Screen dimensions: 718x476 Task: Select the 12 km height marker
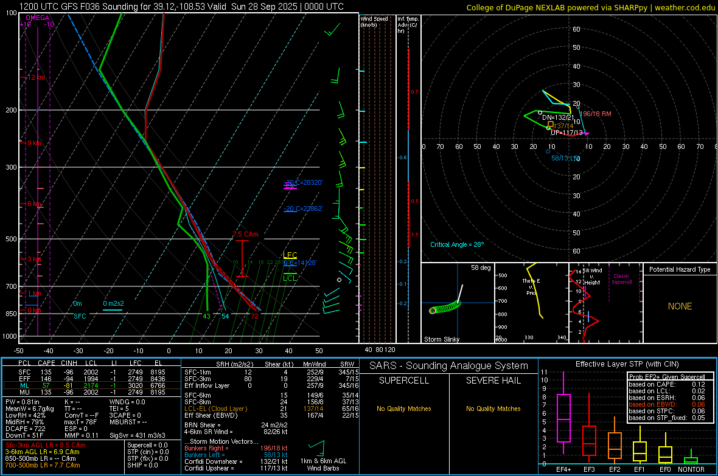click(x=36, y=77)
